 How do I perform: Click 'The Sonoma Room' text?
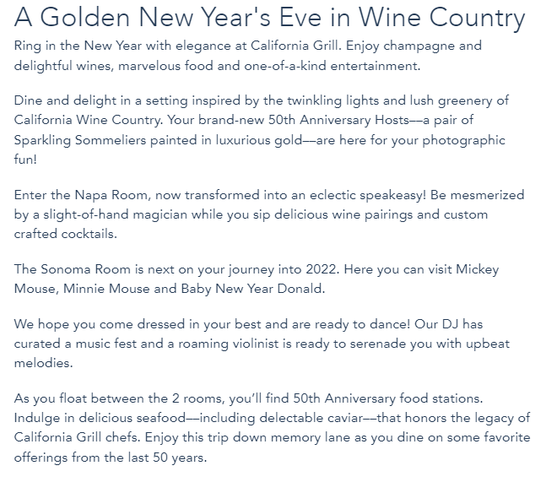pos(73,269)
